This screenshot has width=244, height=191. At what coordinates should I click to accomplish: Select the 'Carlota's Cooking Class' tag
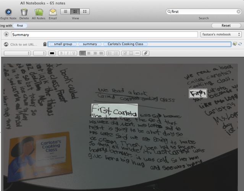(125, 44)
